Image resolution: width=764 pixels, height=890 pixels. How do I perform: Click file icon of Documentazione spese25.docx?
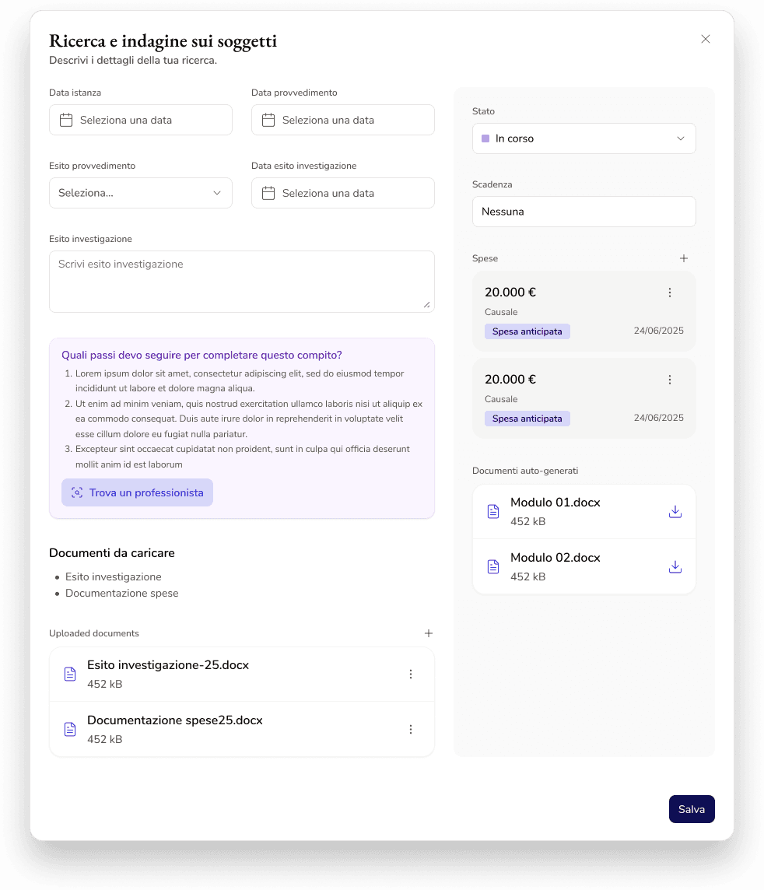(x=70, y=730)
